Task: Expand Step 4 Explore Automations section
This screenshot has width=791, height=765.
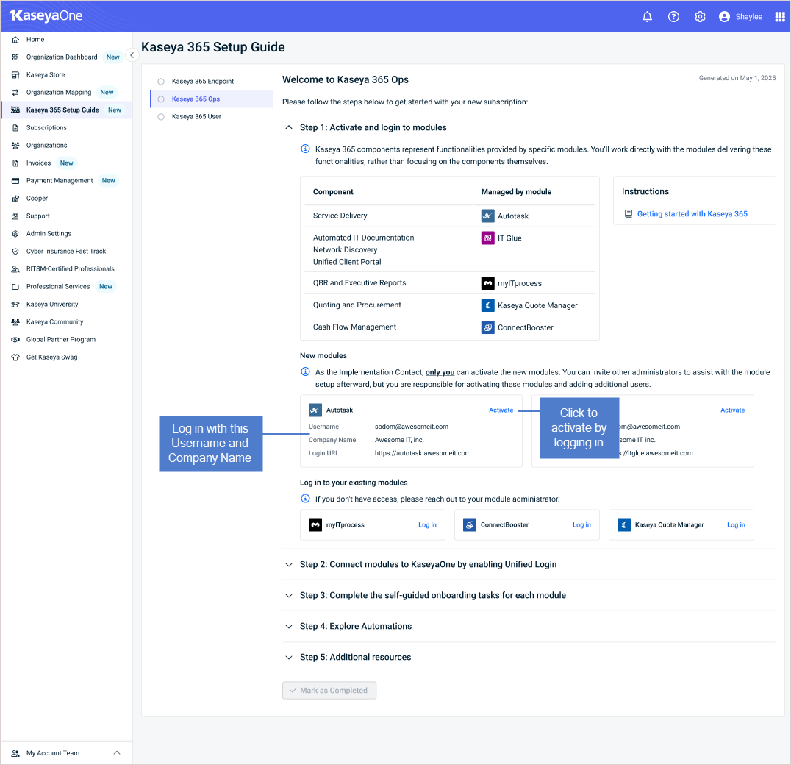Action: 289,626
